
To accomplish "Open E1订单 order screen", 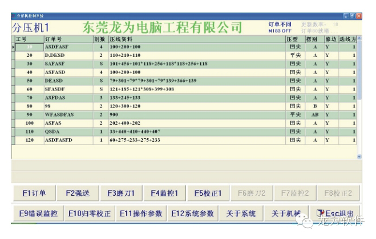I will coord(33,193).
